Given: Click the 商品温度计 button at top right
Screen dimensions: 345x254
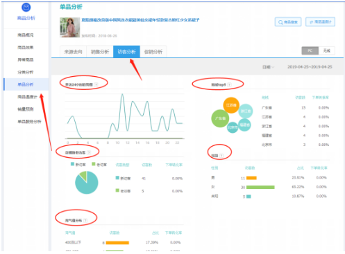Looking at the screenshot, I should 320,22.
